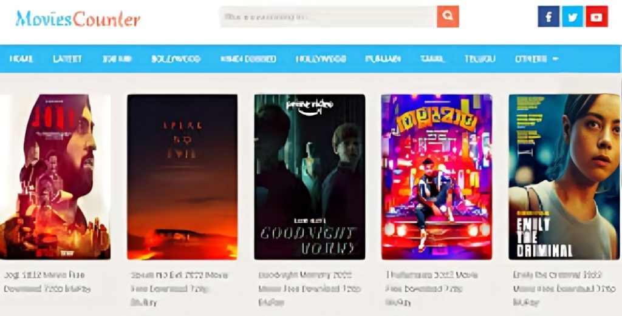Open the Jogi 2022 download title link
Image resolution: width=622 pixels, height=316 pixels.
(x=47, y=281)
